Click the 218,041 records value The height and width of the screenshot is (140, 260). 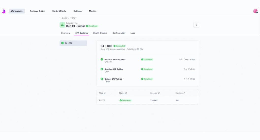pos(154,100)
